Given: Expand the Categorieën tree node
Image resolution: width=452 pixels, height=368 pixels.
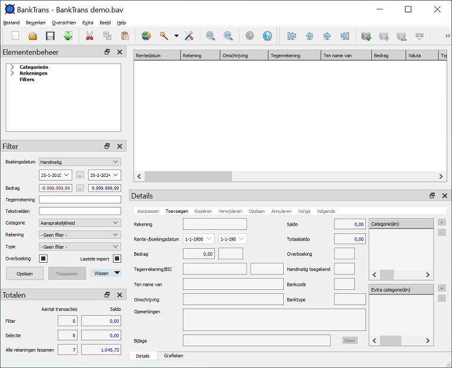Looking at the screenshot, I should click(12, 67).
